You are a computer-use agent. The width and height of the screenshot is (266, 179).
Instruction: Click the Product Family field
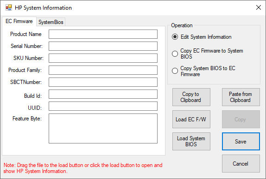coord(103,70)
